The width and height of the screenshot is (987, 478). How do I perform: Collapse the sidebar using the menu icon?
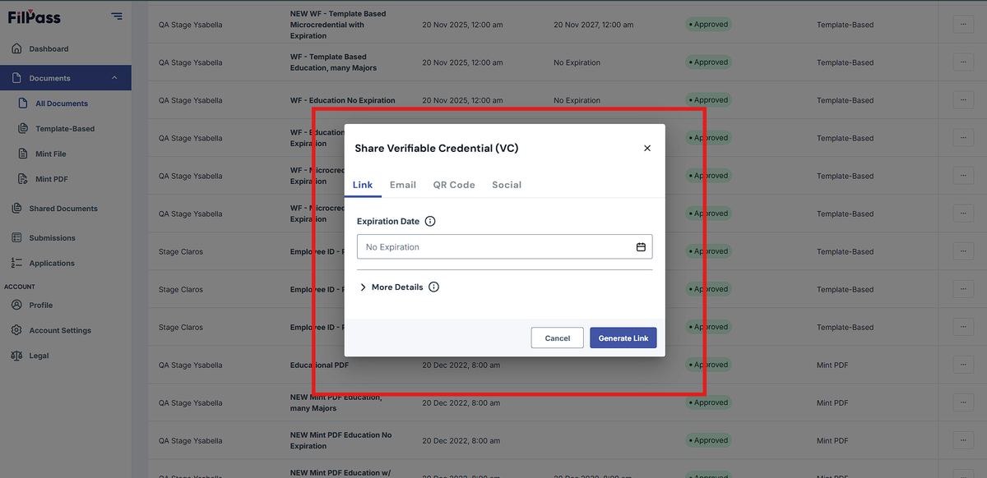(117, 16)
